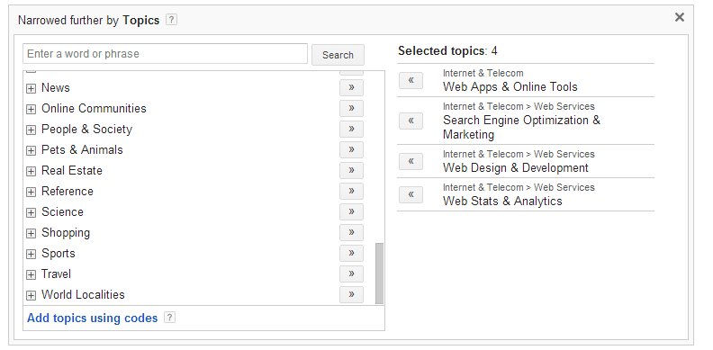
Task: Select the Science label
Action: click(62, 211)
